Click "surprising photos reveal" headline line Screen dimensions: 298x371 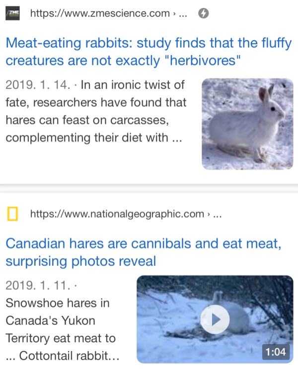(80, 261)
